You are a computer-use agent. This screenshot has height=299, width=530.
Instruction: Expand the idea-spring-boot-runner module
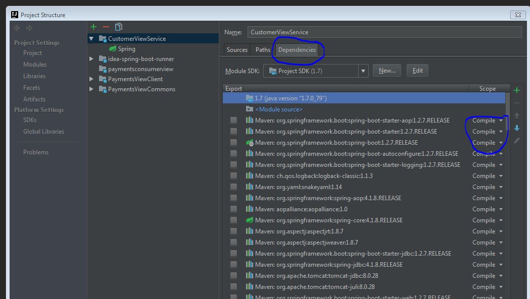click(91, 58)
